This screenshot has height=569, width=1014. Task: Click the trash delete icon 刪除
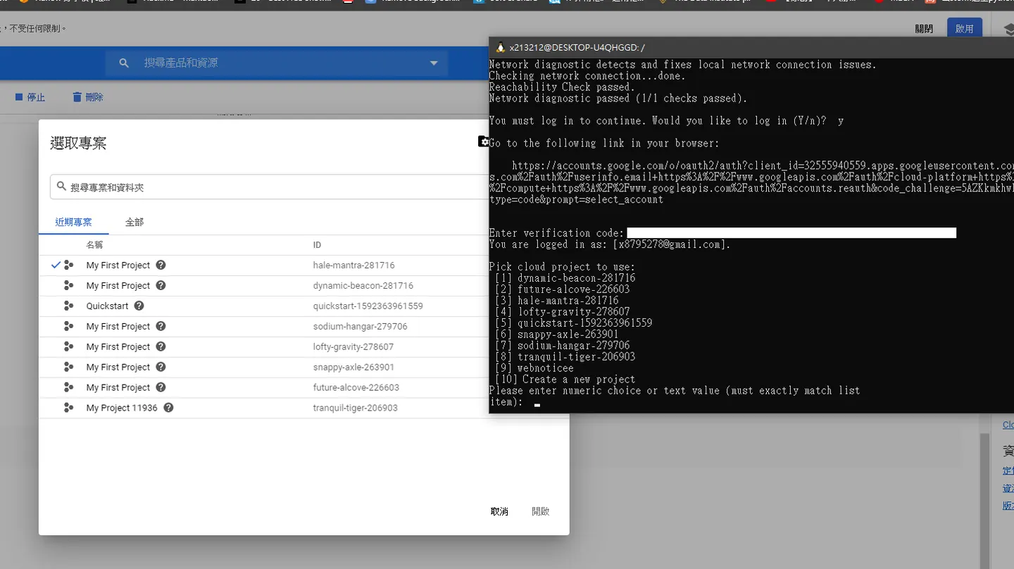coord(77,97)
